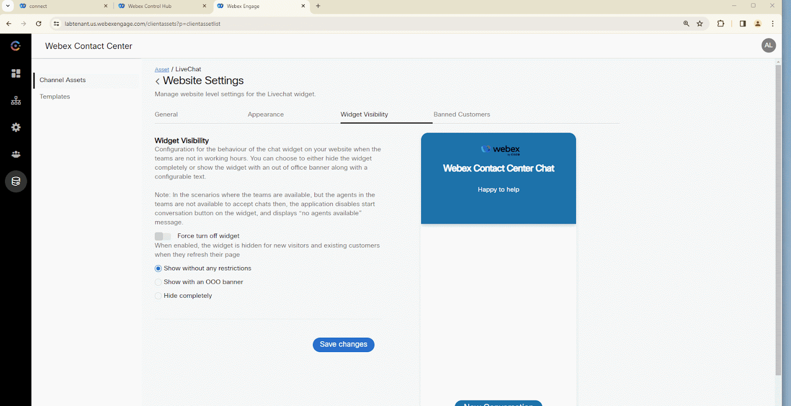Click the Webex chat widget preview header

(x=498, y=179)
